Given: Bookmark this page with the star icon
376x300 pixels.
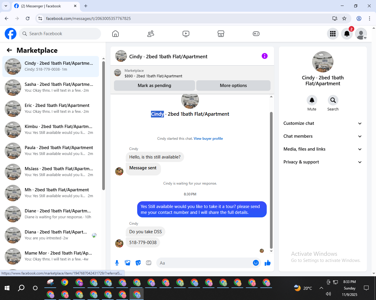Looking at the screenshot, I should pyautogui.click(x=344, y=18).
